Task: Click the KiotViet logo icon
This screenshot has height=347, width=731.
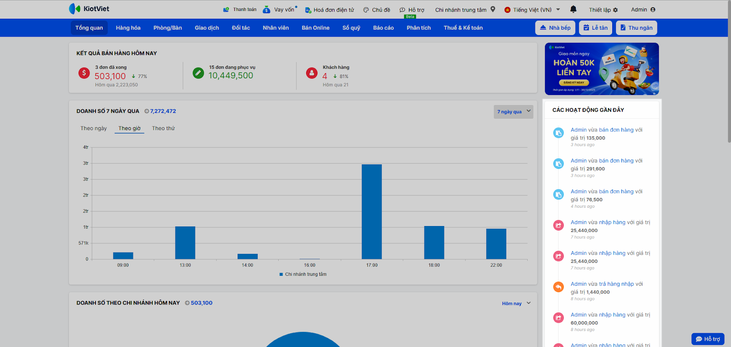Action: pyautogui.click(x=74, y=9)
